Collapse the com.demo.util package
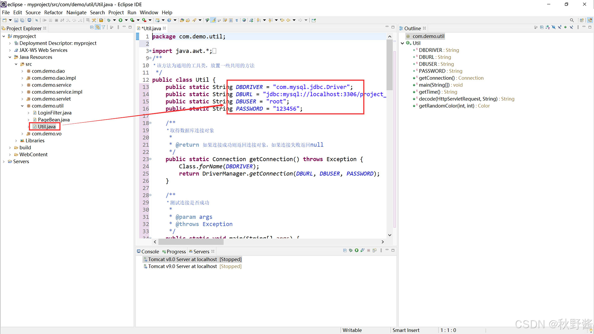This screenshot has width=594, height=334. coord(22,106)
